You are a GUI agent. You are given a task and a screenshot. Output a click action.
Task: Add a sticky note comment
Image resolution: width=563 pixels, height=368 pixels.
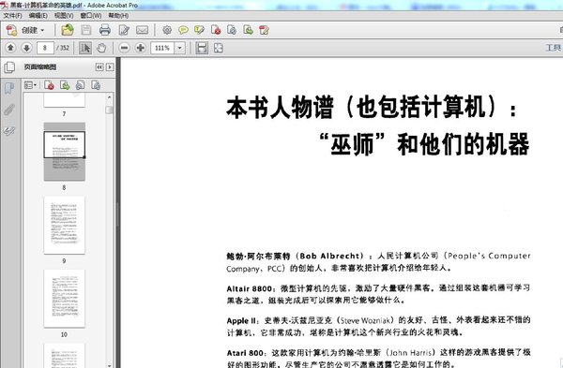coord(183,30)
